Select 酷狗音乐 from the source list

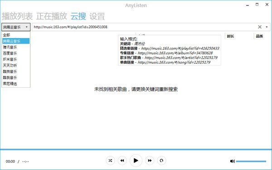coord(16,71)
